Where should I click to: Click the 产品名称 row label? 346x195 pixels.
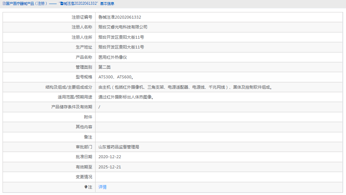pyautogui.click(x=84, y=57)
